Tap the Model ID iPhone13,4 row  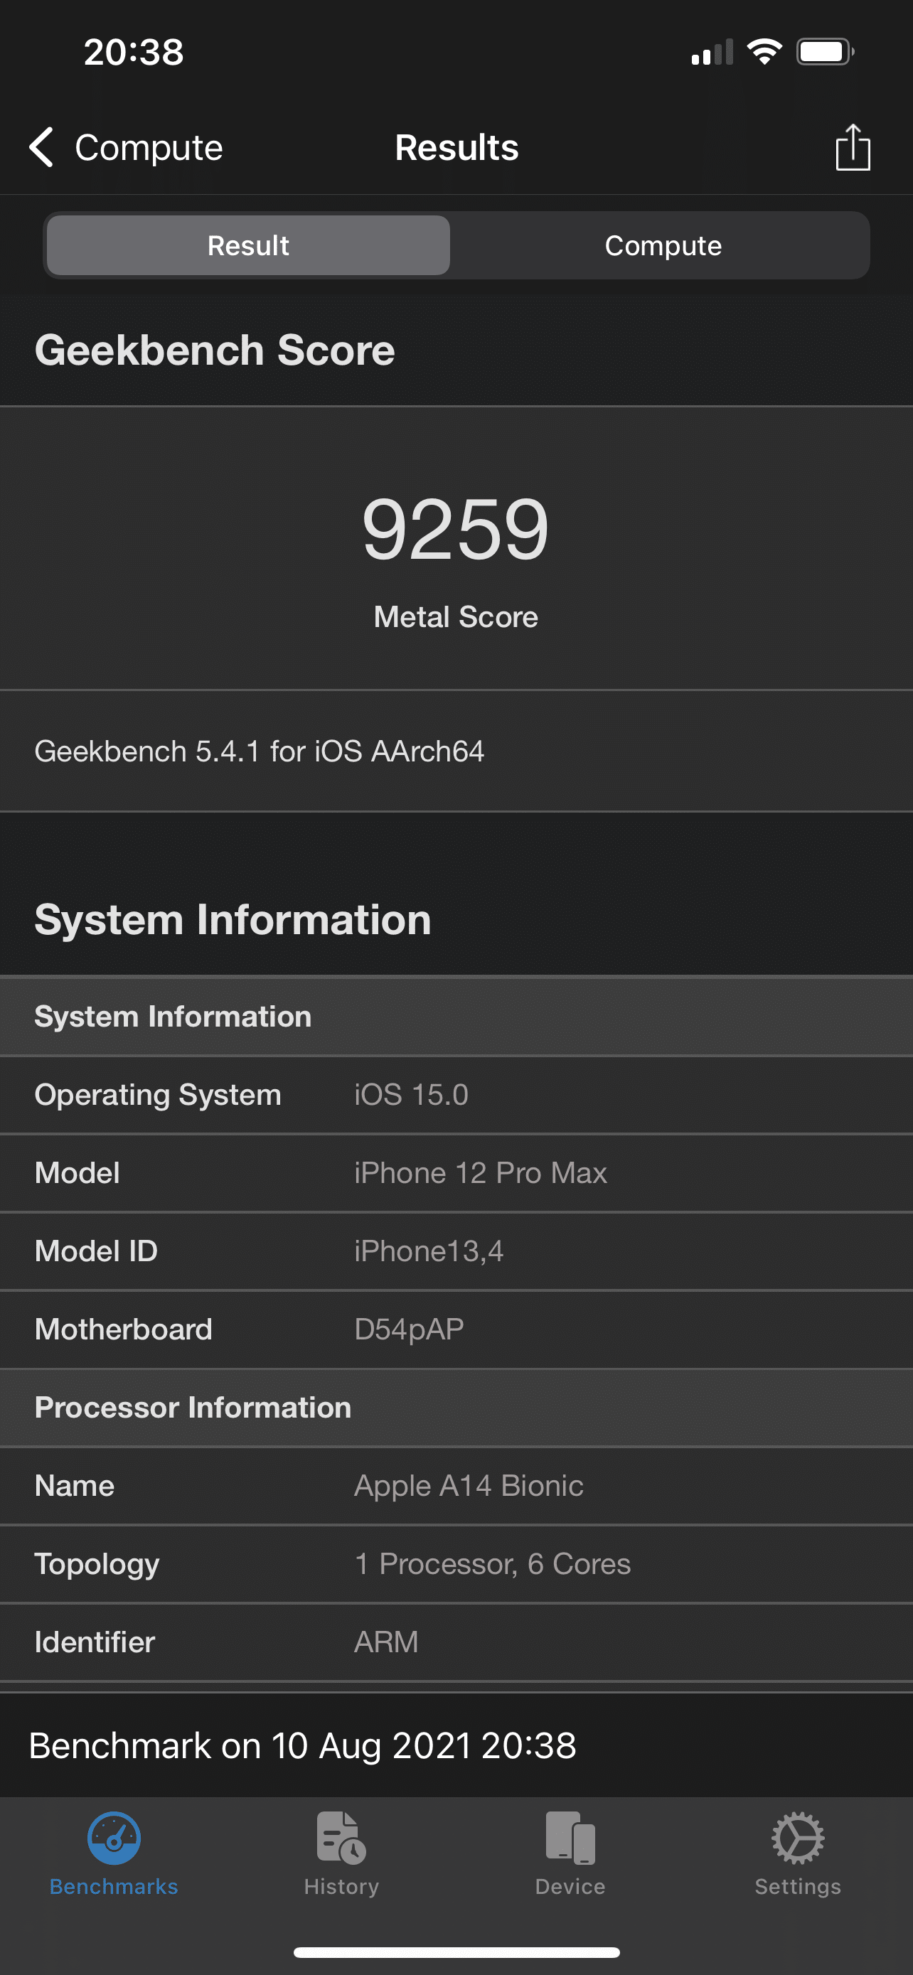point(456,1251)
